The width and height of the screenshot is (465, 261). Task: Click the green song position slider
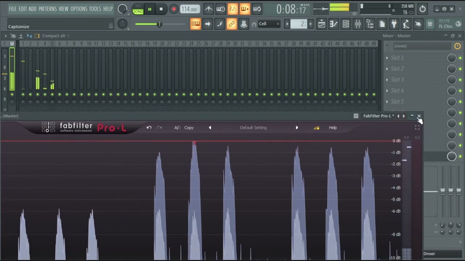(x=160, y=24)
